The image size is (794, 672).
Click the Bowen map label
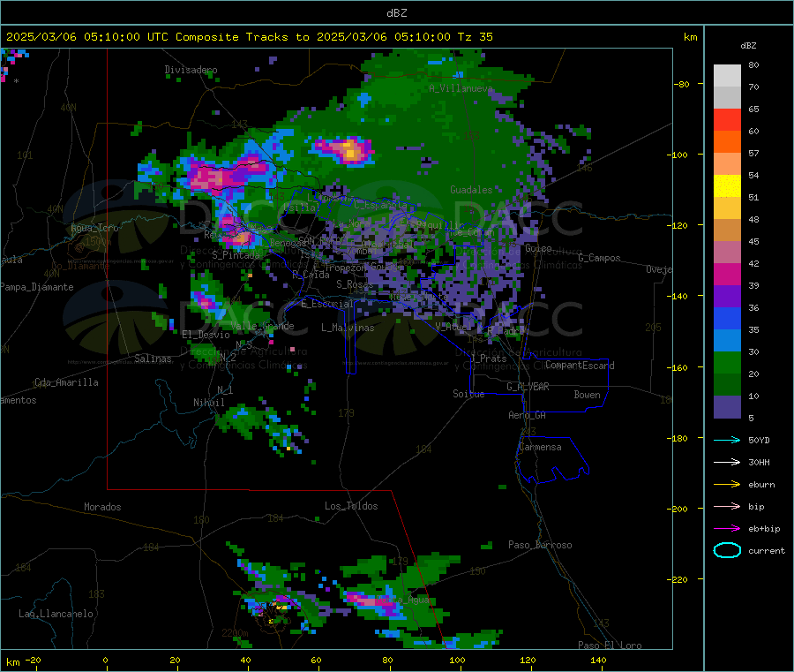pos(587,395)
